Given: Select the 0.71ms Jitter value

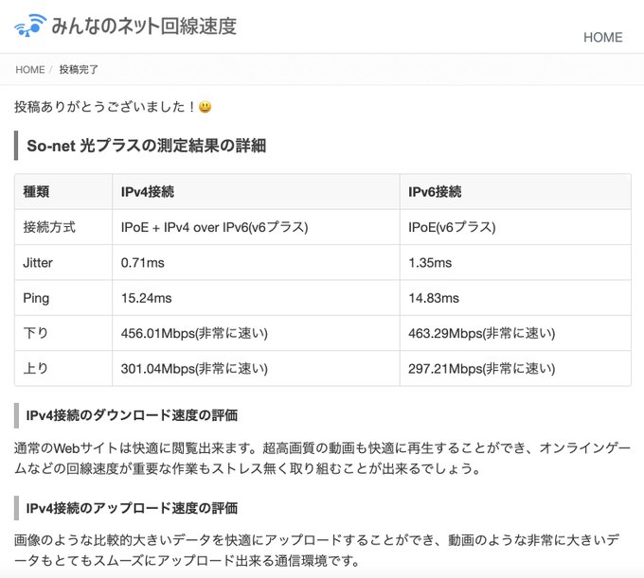Looking at the screenshot, I should pos(142,263).
